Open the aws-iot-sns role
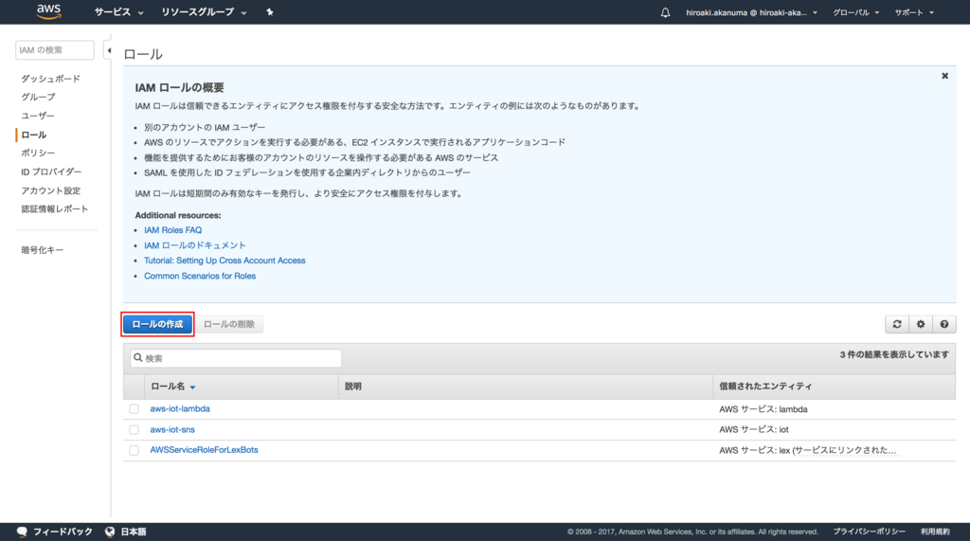970x541 pixels. pos(172,429)
